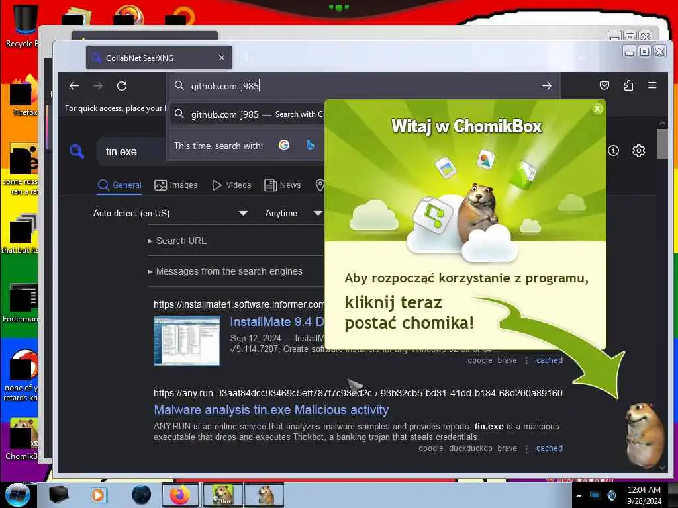Open the Auto-detect (en-US) language dropdown
Screen dimensions: 678x508
[170, 213]
